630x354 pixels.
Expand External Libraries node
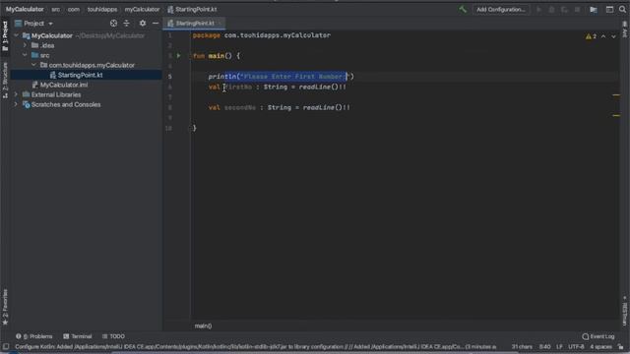point(16,94)
